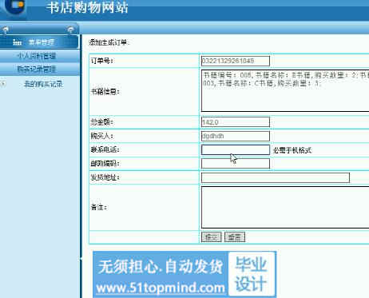Click the 必需手机格式 hint text
This screenshot has width=369, height=298.
point(292,150)
